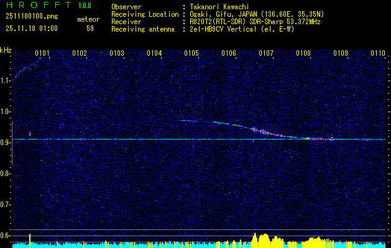Click the 0102 time marker
Screen dimensions: 391x248
coord(80,53)
